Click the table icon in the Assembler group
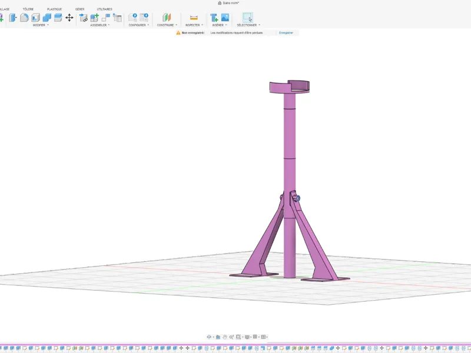Viewport: 471px width, 353px height. (x=117, y=18)
